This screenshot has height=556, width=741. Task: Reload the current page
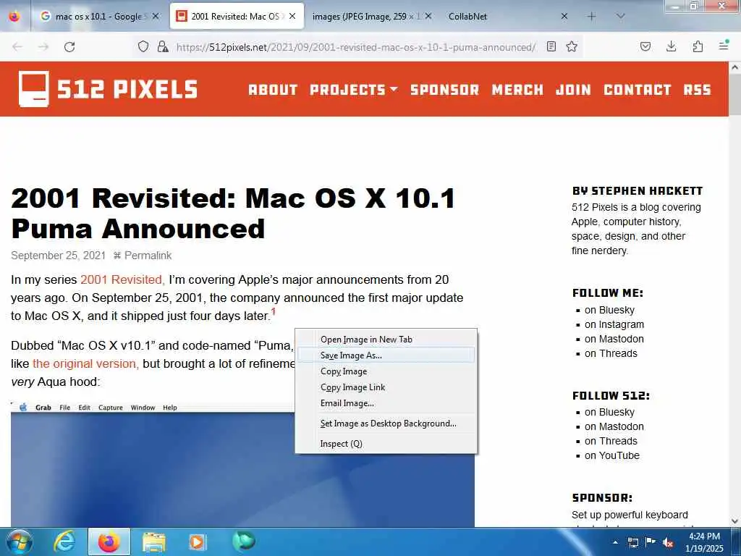click(x=69, y=47)
